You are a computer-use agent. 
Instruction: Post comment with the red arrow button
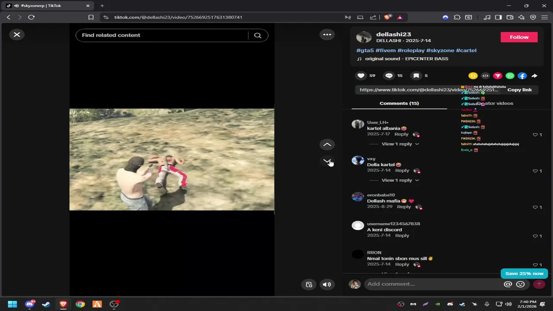[x=539, y=284]
